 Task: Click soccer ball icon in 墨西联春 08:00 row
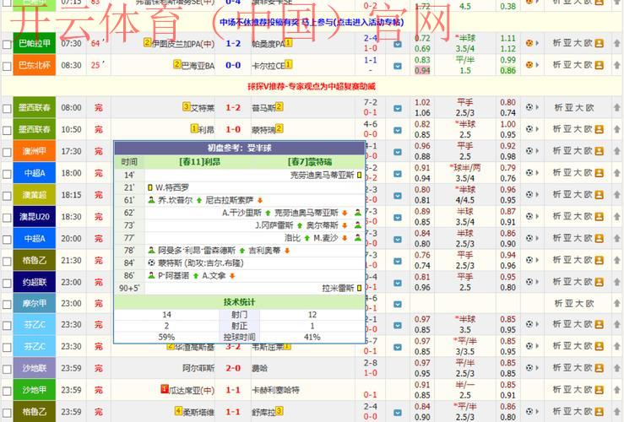(x=529, y=108)
